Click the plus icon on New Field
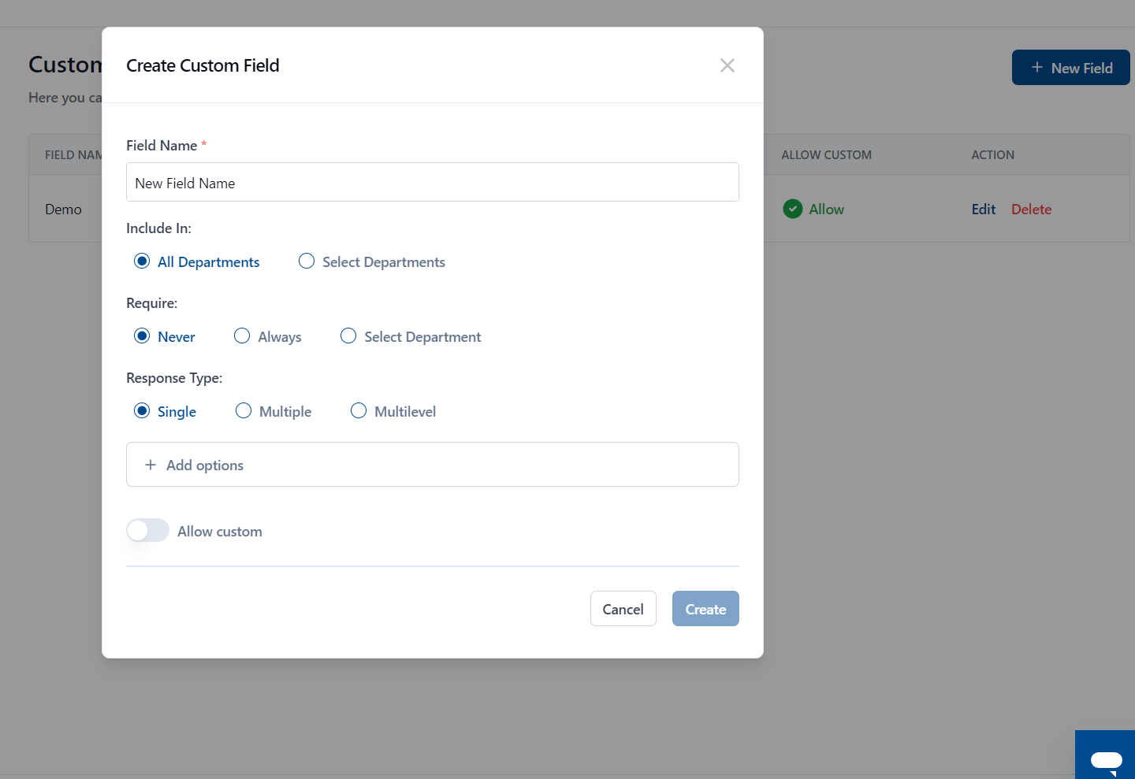1135x779 pixels. 1036,68
